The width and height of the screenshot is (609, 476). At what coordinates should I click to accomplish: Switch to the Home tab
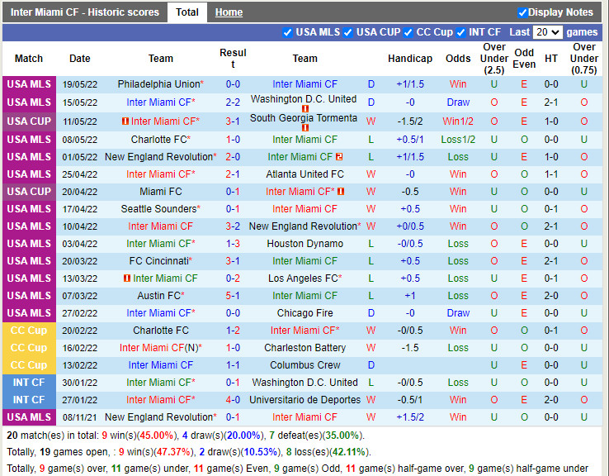click(x=229, y=12)
